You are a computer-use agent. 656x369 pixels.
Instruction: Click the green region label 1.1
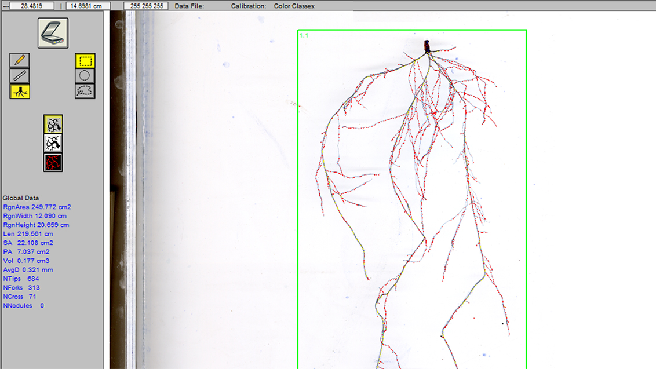tap(304, 35)
